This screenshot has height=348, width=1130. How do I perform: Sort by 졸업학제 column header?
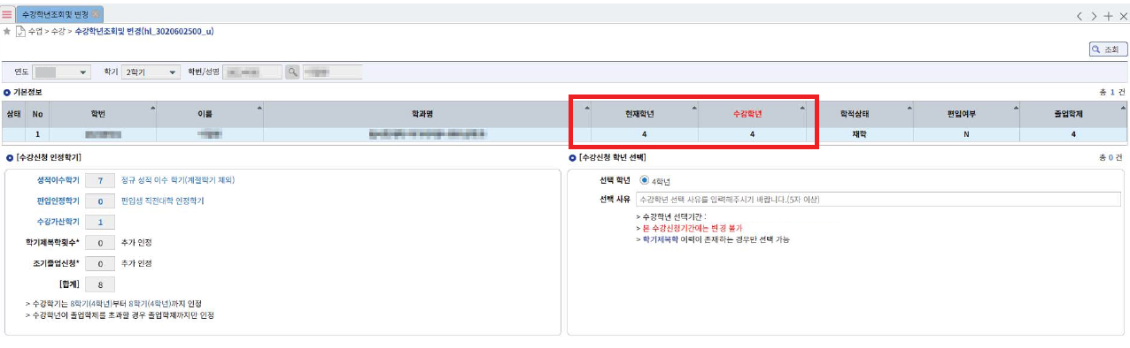point(1073,114)
